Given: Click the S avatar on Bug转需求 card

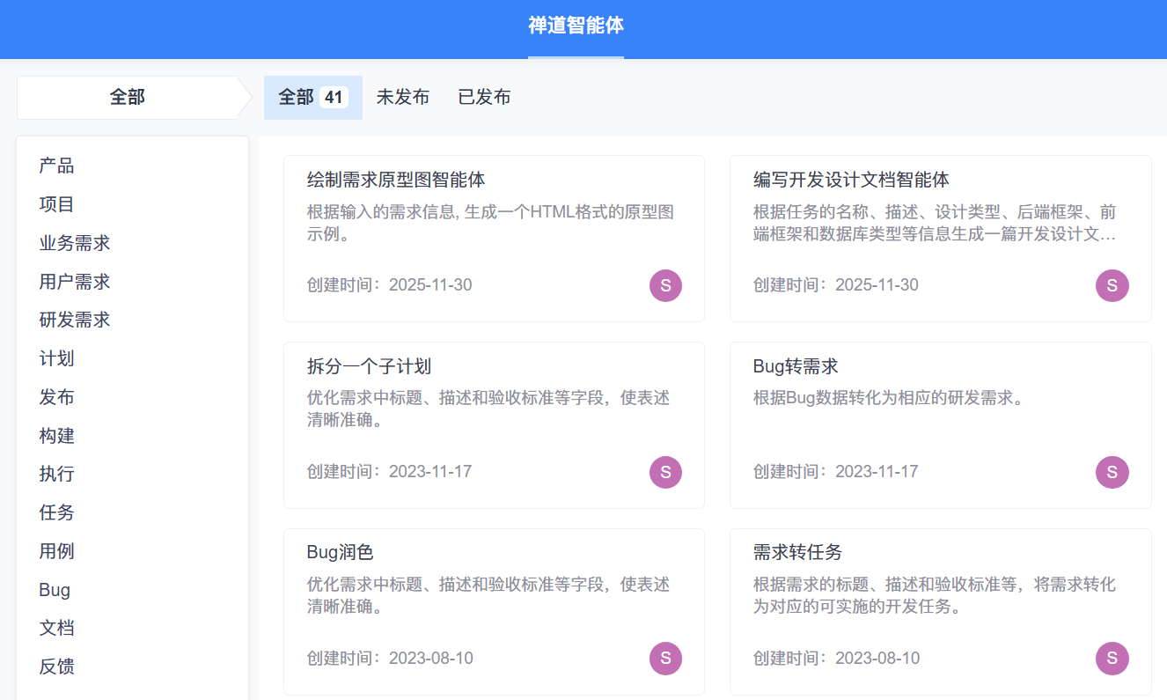Looking at the screenshot, I should 1112,472.
